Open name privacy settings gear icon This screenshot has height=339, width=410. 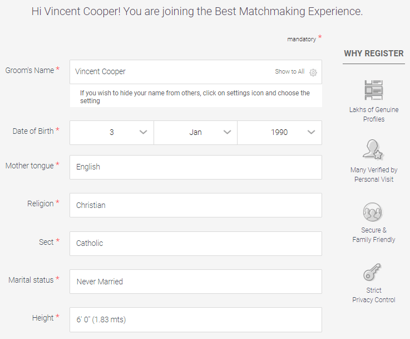tap(313, 72)
